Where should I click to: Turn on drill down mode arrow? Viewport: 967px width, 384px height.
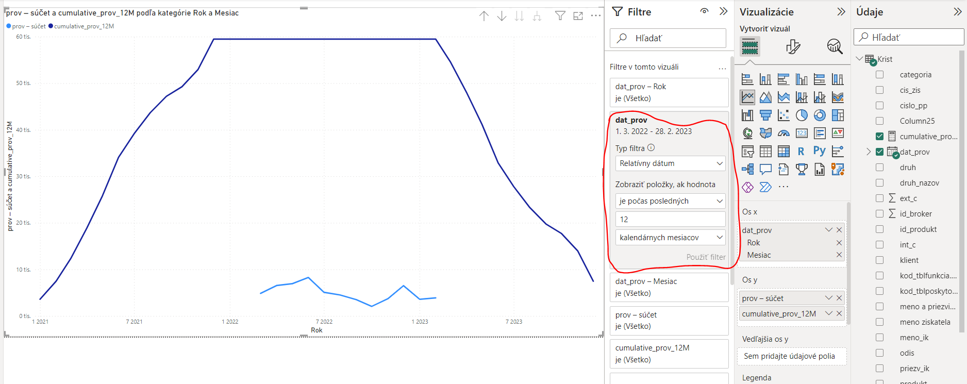502,16
